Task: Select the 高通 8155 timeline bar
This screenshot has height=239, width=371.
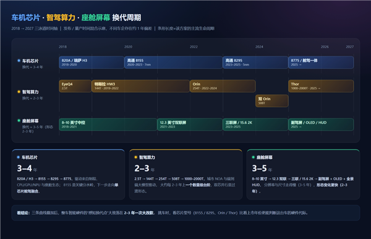Action: (x=173, y=63)
